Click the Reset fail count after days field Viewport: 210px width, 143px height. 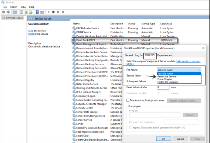point(163,87)
